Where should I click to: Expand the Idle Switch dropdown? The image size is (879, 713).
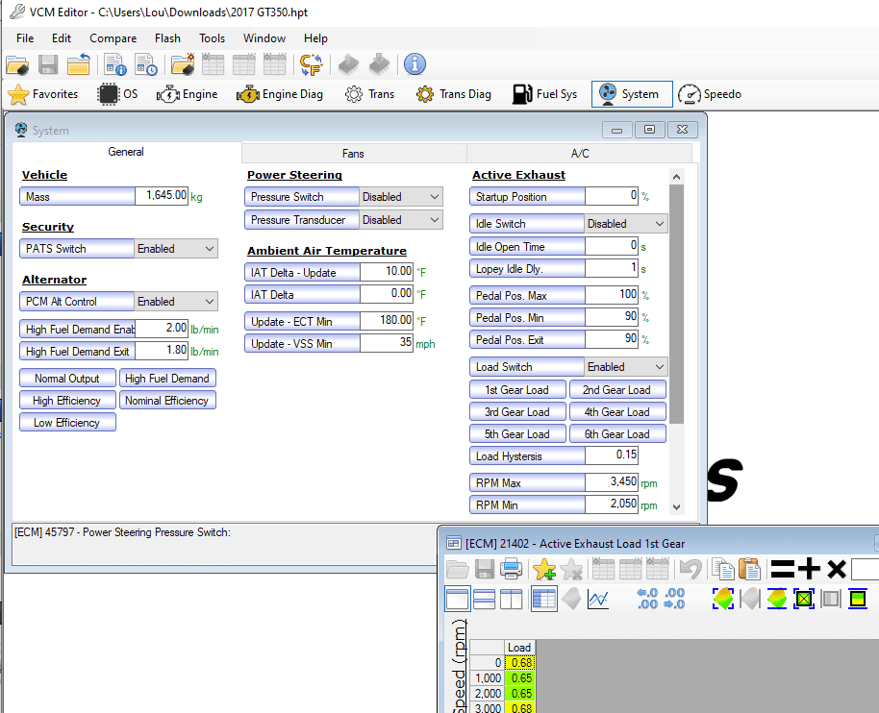pos(660,224)
